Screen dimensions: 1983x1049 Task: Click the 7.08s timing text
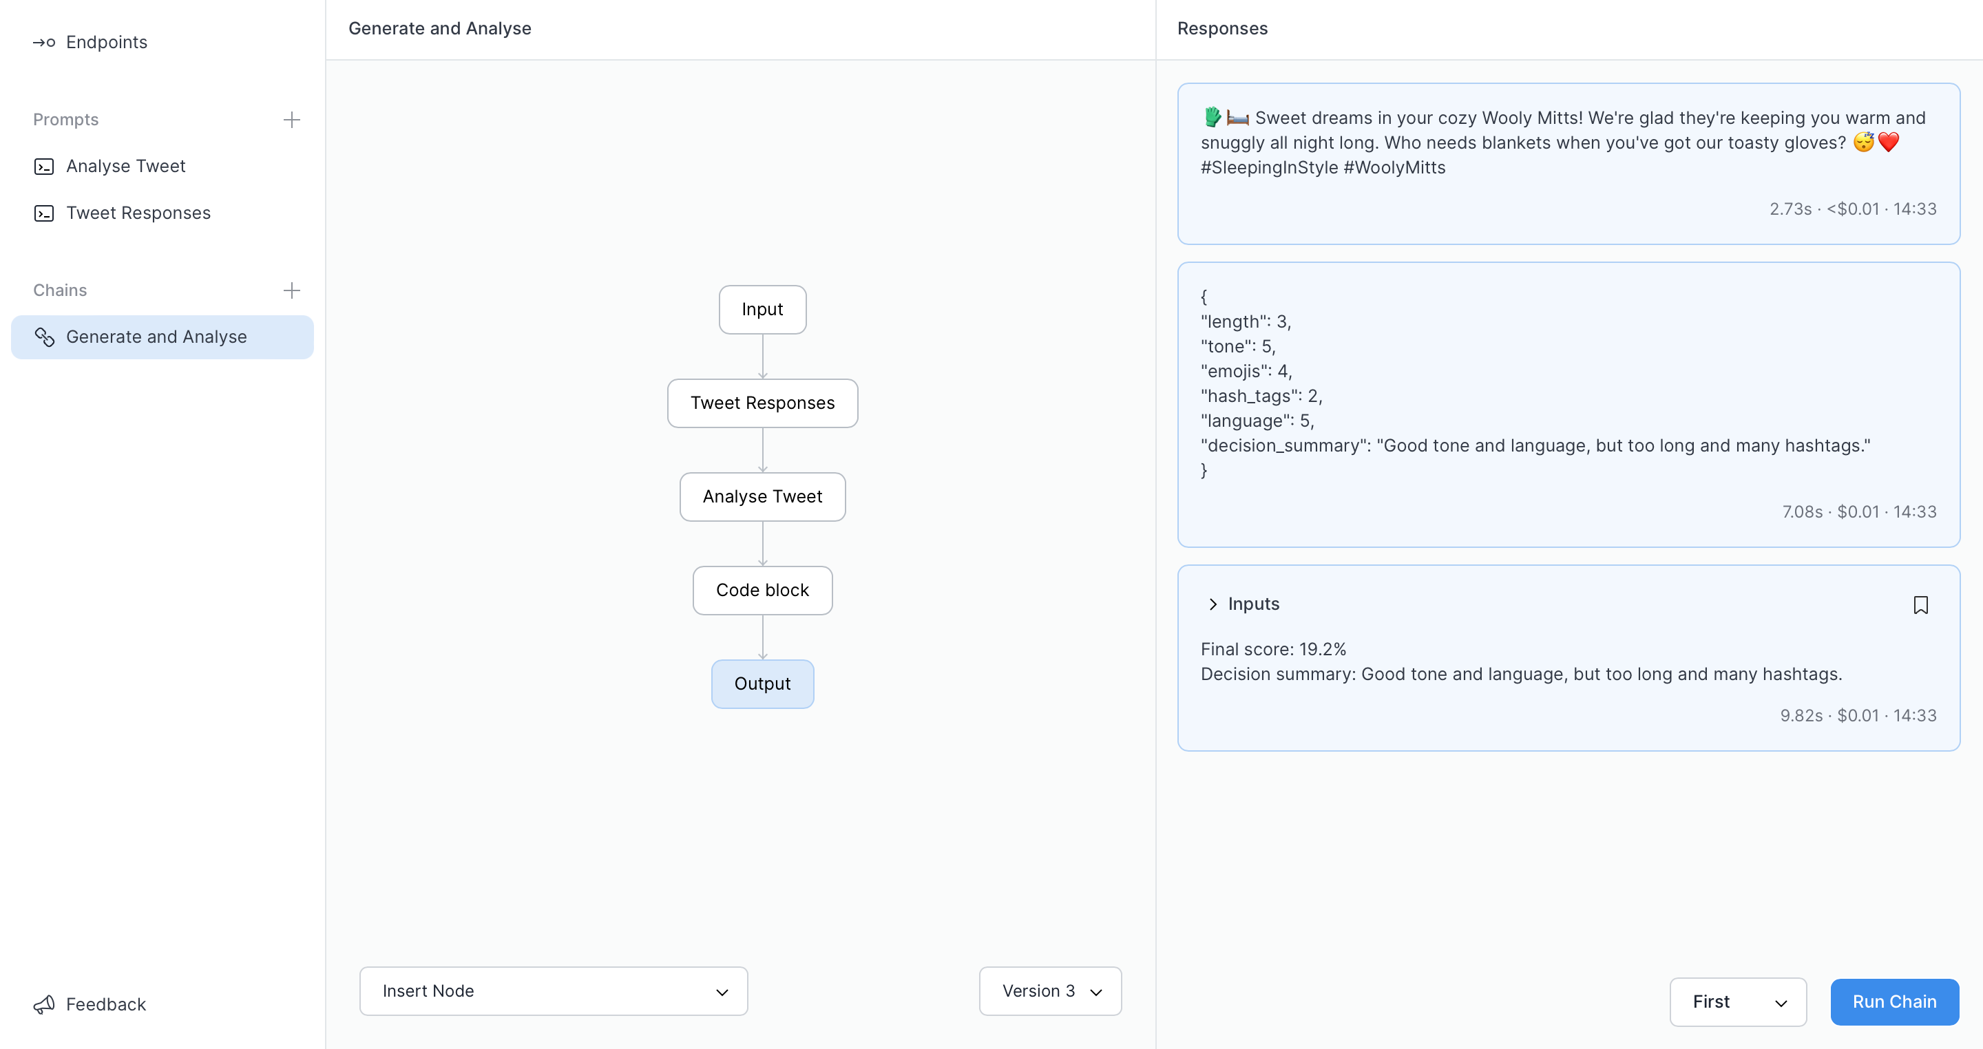(x=1802, y=512)
